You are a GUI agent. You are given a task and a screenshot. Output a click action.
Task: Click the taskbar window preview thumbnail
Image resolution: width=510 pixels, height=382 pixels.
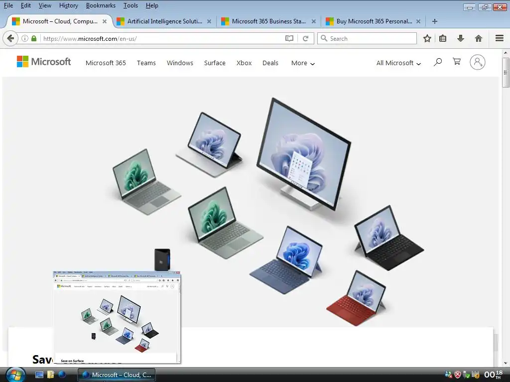click(x=117, y=317)
